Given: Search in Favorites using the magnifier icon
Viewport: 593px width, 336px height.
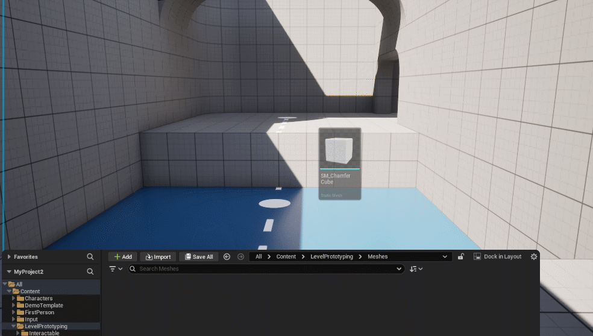Looking at the screenshot, I should (x=90, y=256).
